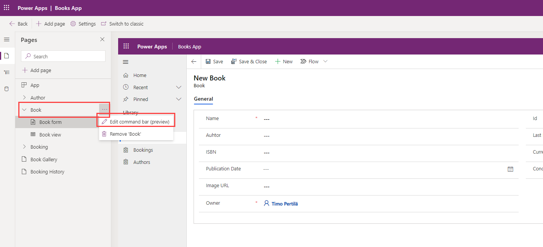543x247 pixels.
Task: Open the General tab
Action: (203, 99)
